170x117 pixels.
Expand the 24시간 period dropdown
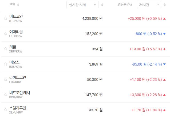click(149, 5)
